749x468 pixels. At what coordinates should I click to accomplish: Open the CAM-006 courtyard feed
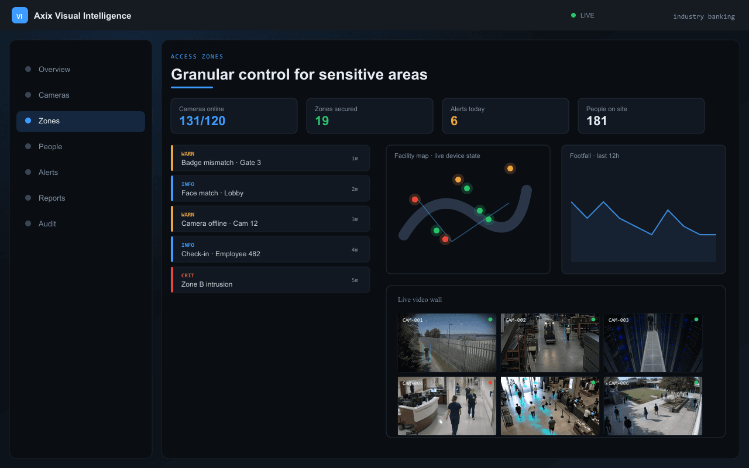point(653,406)
